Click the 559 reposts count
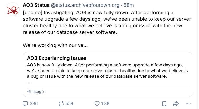The width and height of the screenshot is (199, 109). pos(69,103)
